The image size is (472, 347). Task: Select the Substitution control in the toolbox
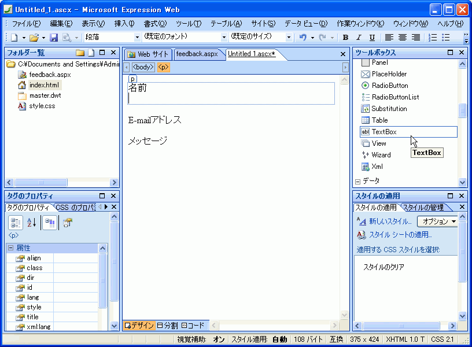[x=389, y=109]
